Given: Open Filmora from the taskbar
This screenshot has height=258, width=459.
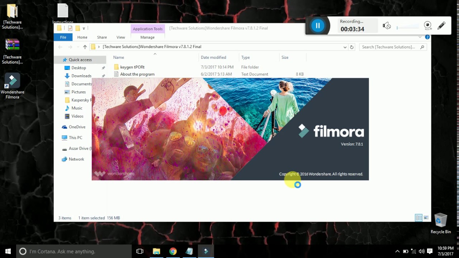Looking at the screenshot, I should 206,251.
